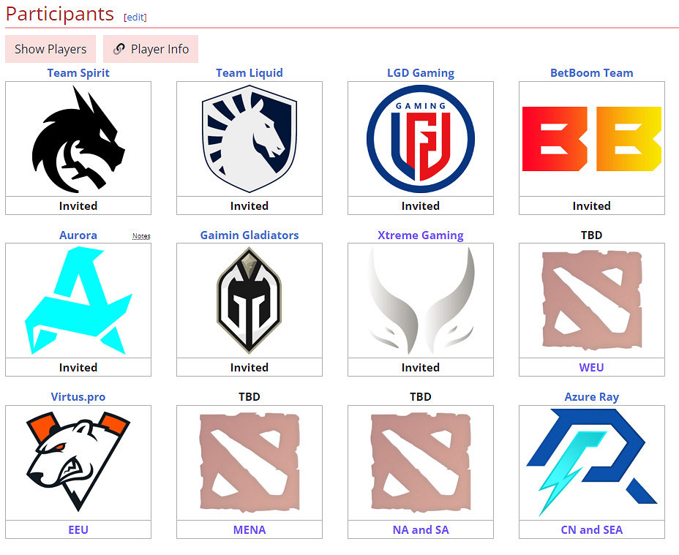Open the CN and SEA qualifier link
The height and width of the screenshot is (555, 679).
[591, 530]
